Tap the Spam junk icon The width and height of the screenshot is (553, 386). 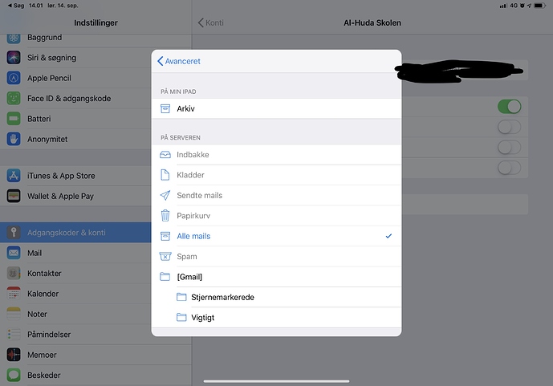coord(165,256)
